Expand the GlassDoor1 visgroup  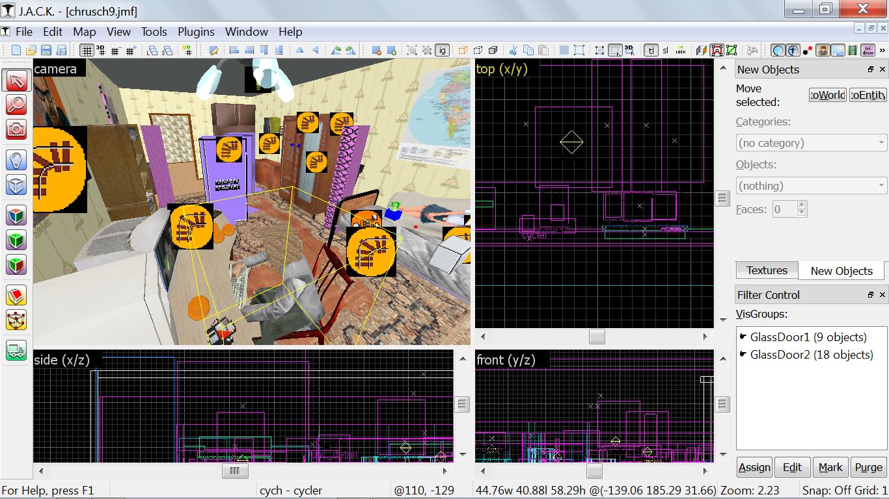(x=743, y=337)
